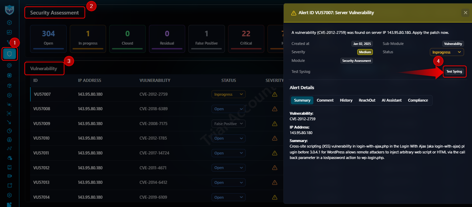Select the In progress stat card
This screenshot has height=207, width=472.
[x=88, y=39]
